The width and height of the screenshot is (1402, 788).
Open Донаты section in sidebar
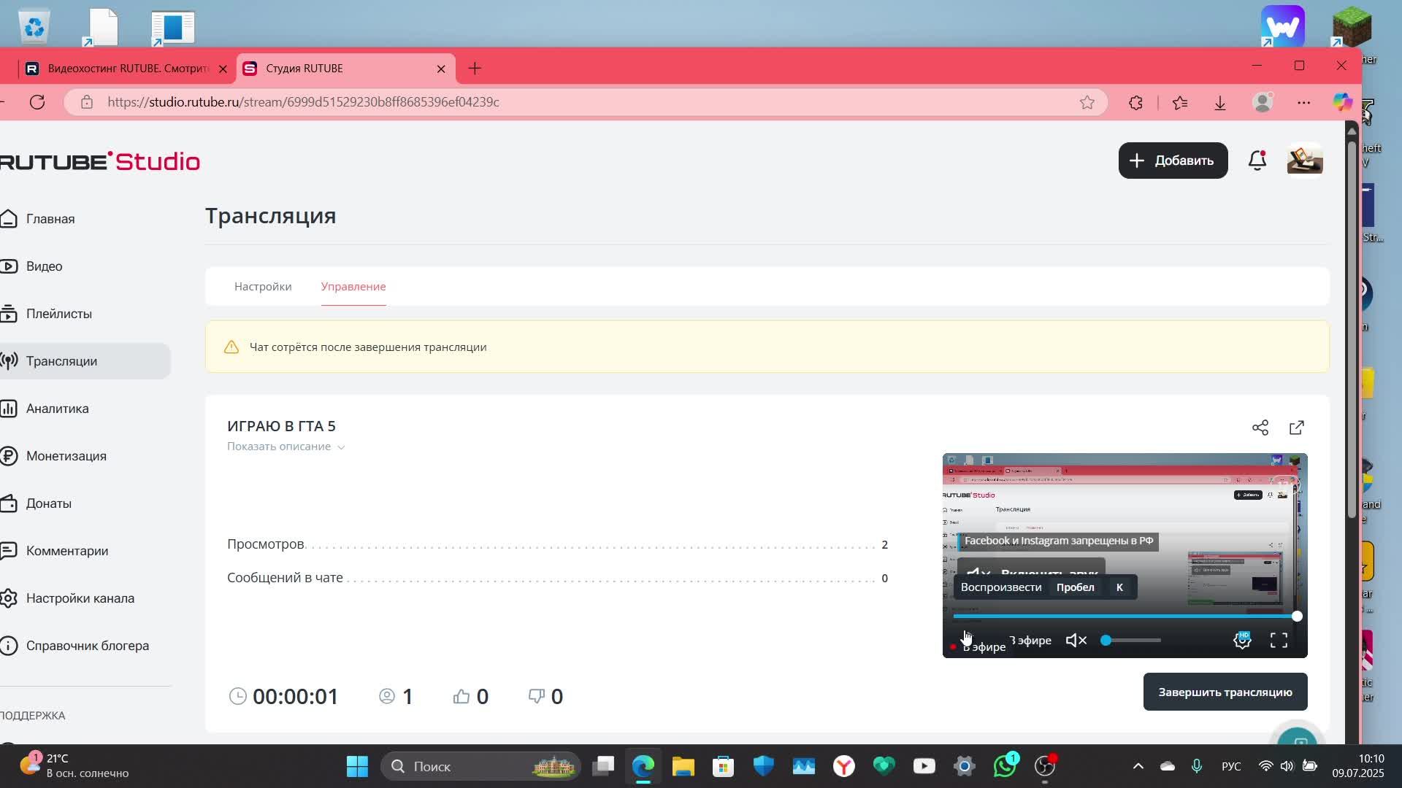tap(48, 503)
